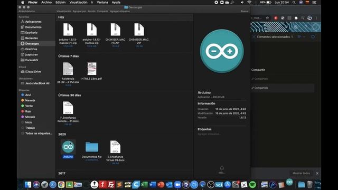Select the Asistencia xlsx spreadsheet file
Screen dimensions: 338x190
68,69
